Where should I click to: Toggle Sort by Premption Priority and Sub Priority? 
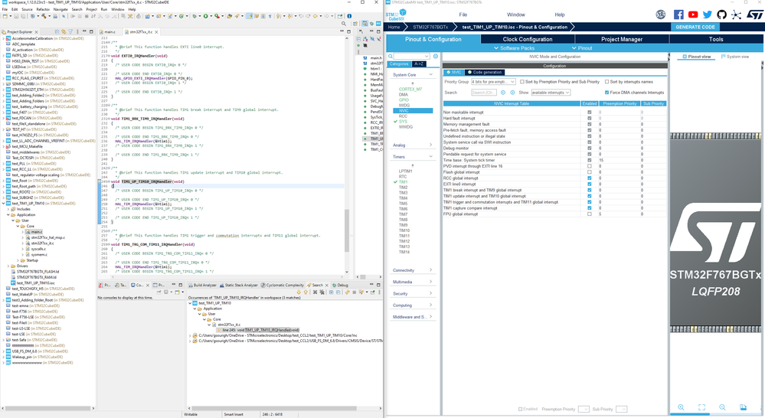(522, 82)
